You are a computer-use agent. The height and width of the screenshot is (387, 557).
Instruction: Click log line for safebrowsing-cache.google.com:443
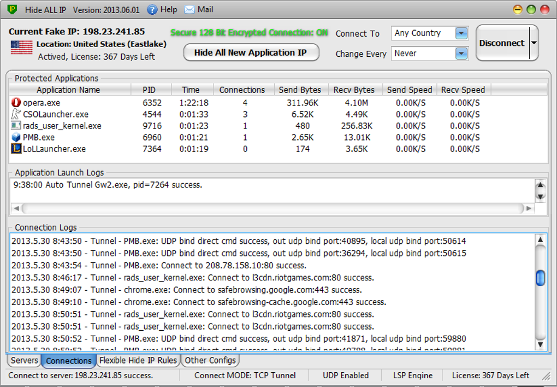tap(199, 302)
